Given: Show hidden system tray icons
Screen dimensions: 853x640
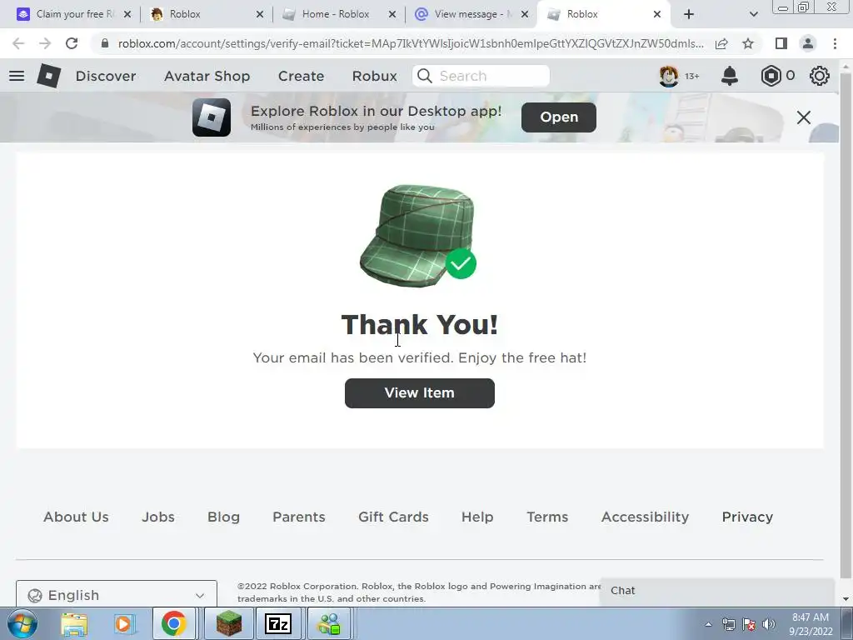Looking at the screenshot, I should point(708,625).
